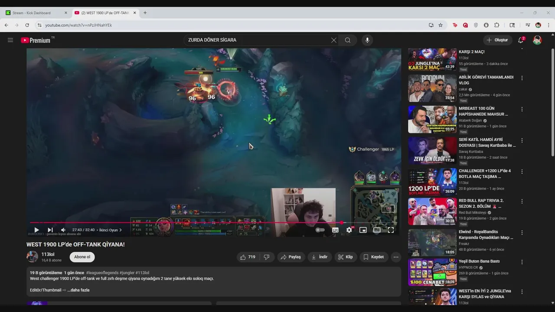Expand description with ...daha fazla
This screenshot has height=312, width=555.
click(78, 290)
